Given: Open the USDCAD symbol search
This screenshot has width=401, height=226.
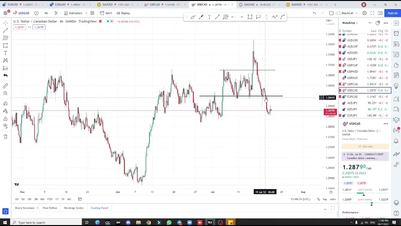Looking at the screenshot, I should [x=21, y=13].
